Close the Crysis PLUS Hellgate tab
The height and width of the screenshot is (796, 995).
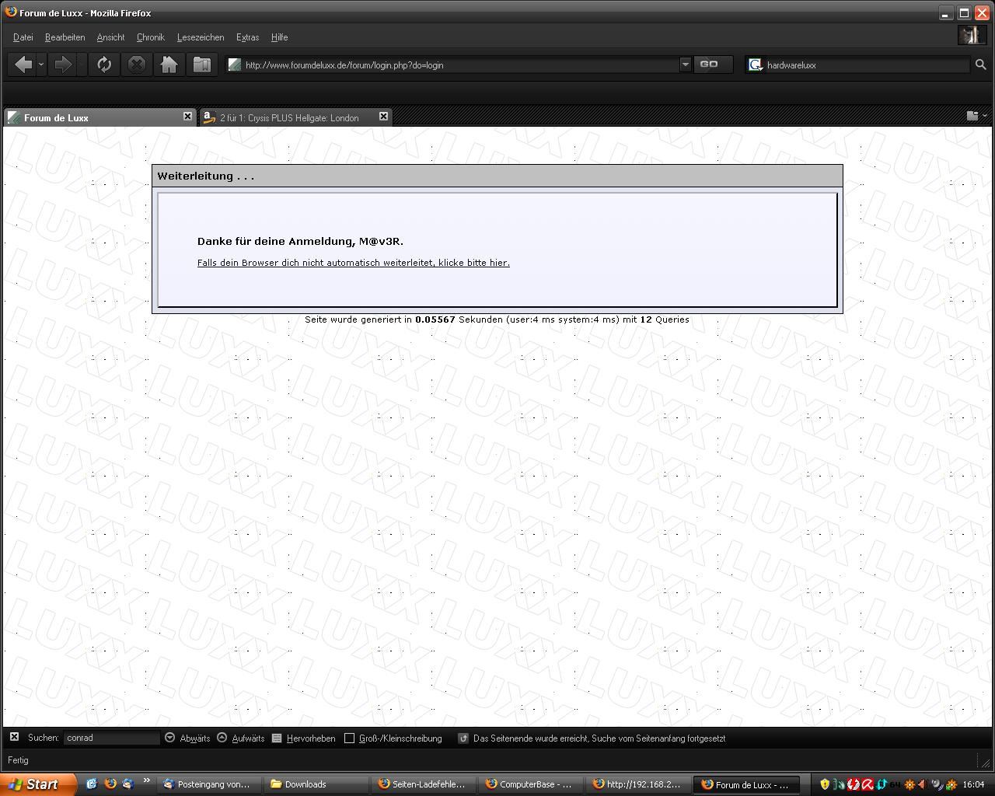tap(383, 117)
